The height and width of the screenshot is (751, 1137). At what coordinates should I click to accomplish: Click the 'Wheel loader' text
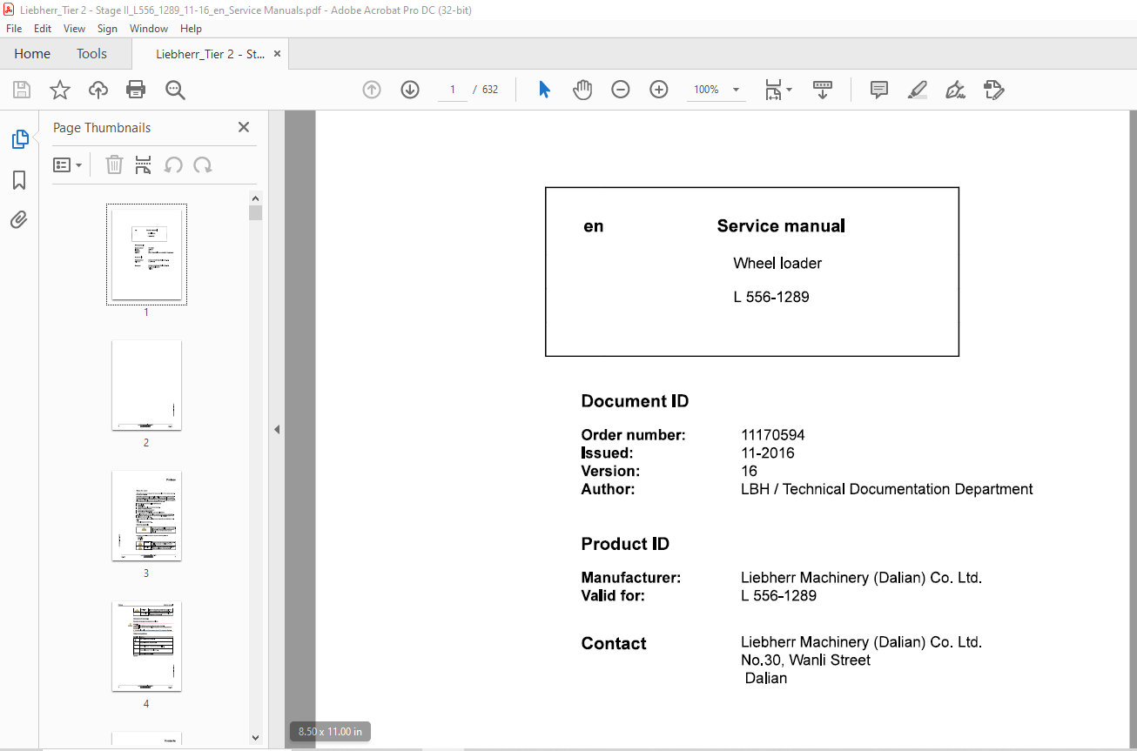[777, 264]
